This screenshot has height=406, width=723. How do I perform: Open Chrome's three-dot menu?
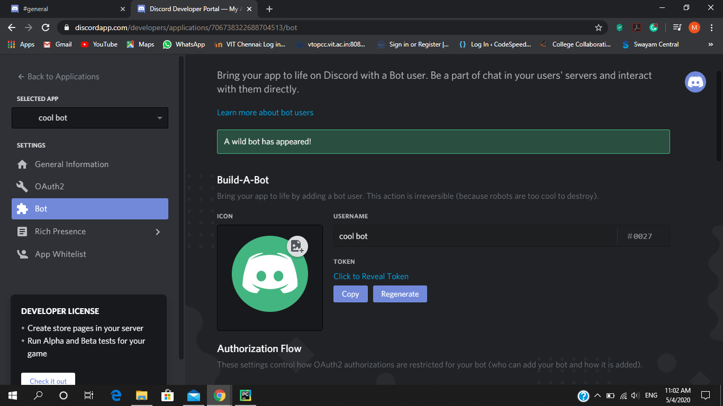point(711,27)
